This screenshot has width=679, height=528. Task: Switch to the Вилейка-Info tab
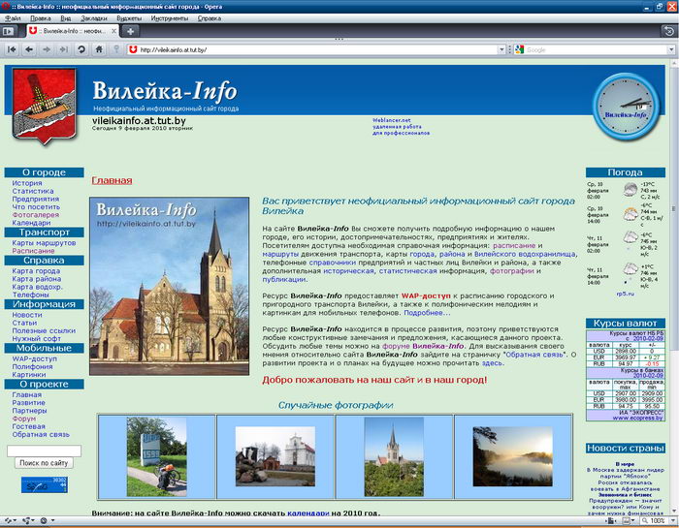click(x=73, y=31)
